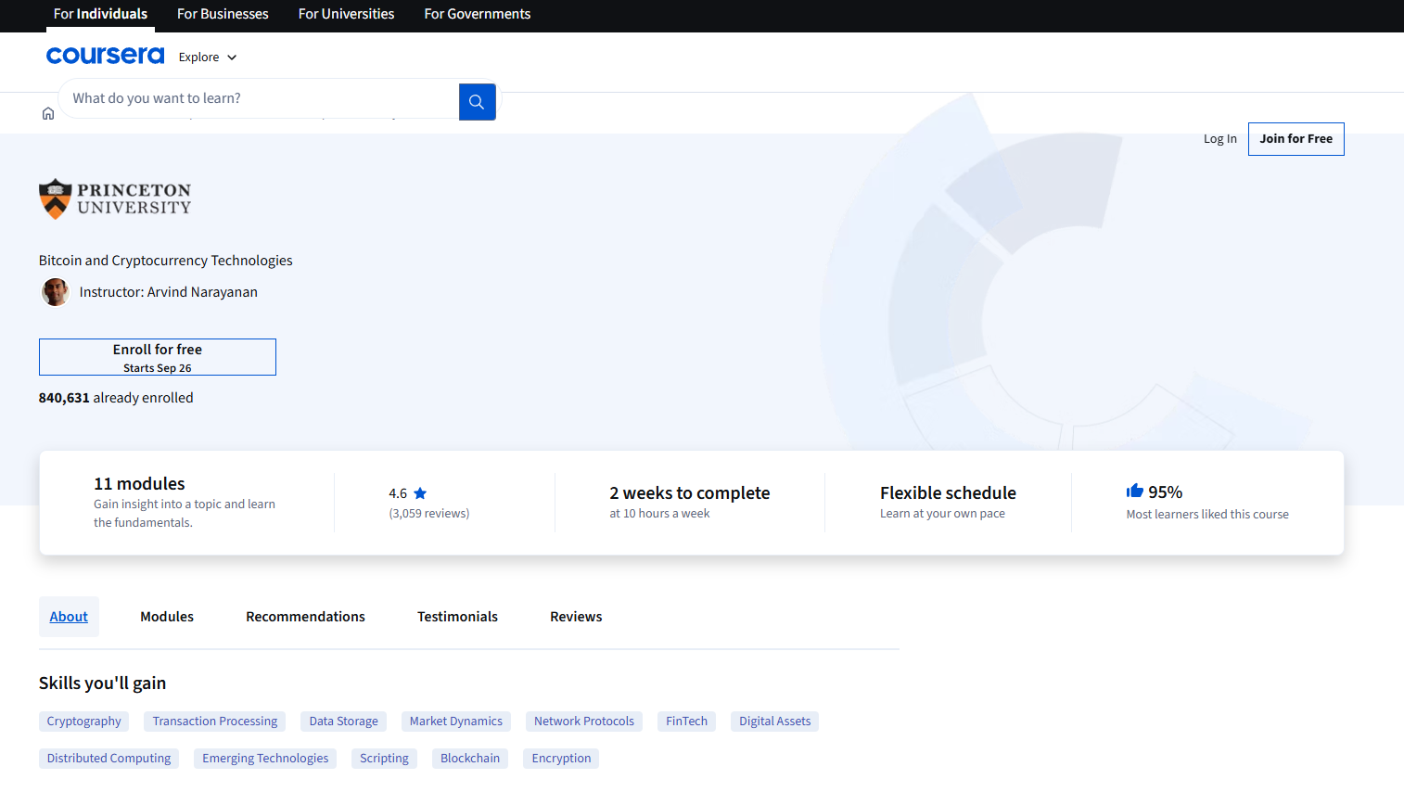Switch to For Individuals tab
Image resolution: width=1404 pixels, height=792 pixels.
click(100, 14)
